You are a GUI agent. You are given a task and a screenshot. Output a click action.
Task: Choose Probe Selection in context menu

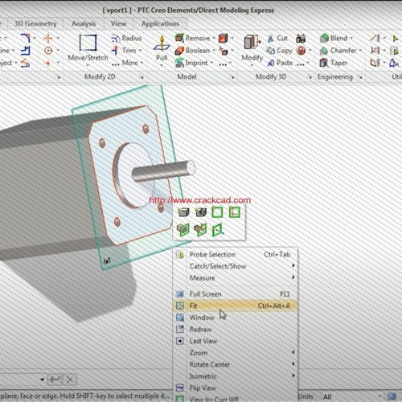(x=235, y=255)
